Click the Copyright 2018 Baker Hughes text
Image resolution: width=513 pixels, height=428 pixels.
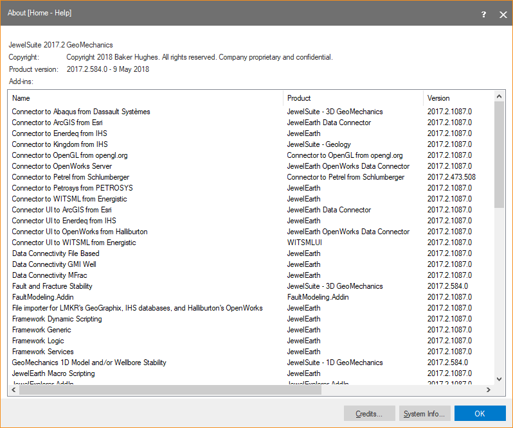point(199,57)
